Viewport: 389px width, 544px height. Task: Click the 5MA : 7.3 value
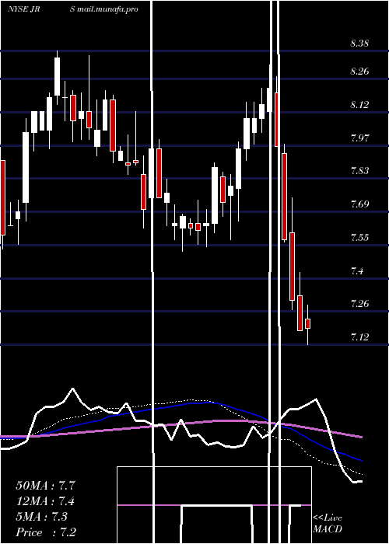click(x=42, y=517)
